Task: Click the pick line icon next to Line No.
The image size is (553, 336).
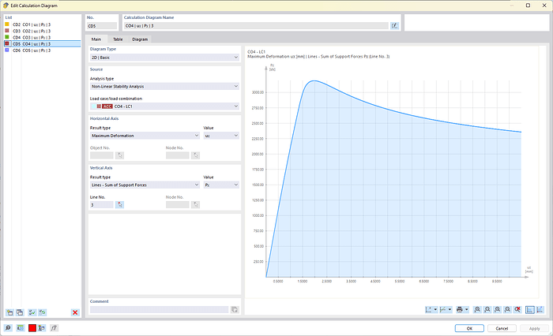Action: click(x=119, y=204)
